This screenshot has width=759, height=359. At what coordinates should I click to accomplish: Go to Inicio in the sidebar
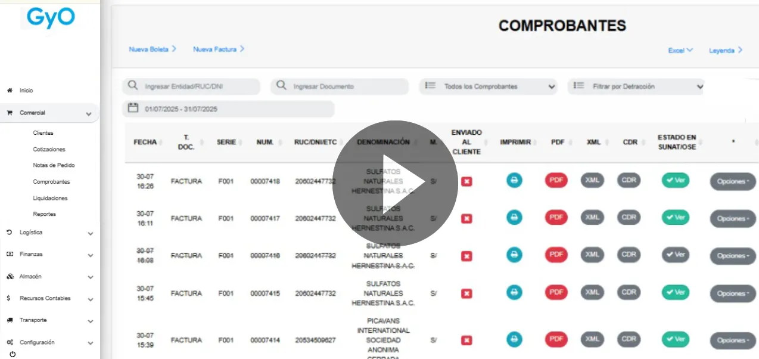click(x=26, y=91)
